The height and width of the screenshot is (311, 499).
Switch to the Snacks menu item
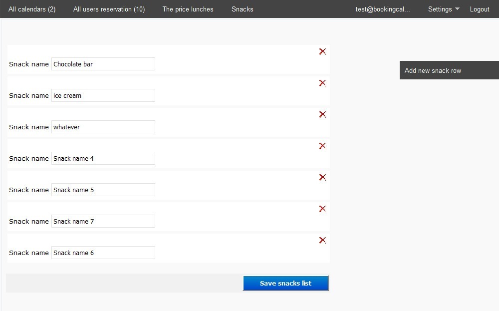tap(242, 9)
